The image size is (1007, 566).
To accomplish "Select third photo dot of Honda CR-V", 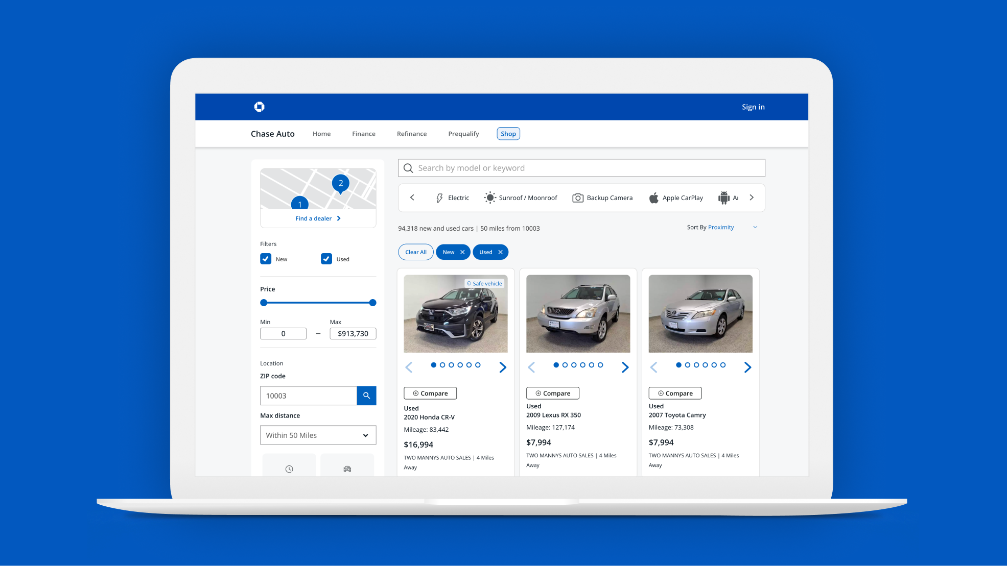I will [451, 365].
